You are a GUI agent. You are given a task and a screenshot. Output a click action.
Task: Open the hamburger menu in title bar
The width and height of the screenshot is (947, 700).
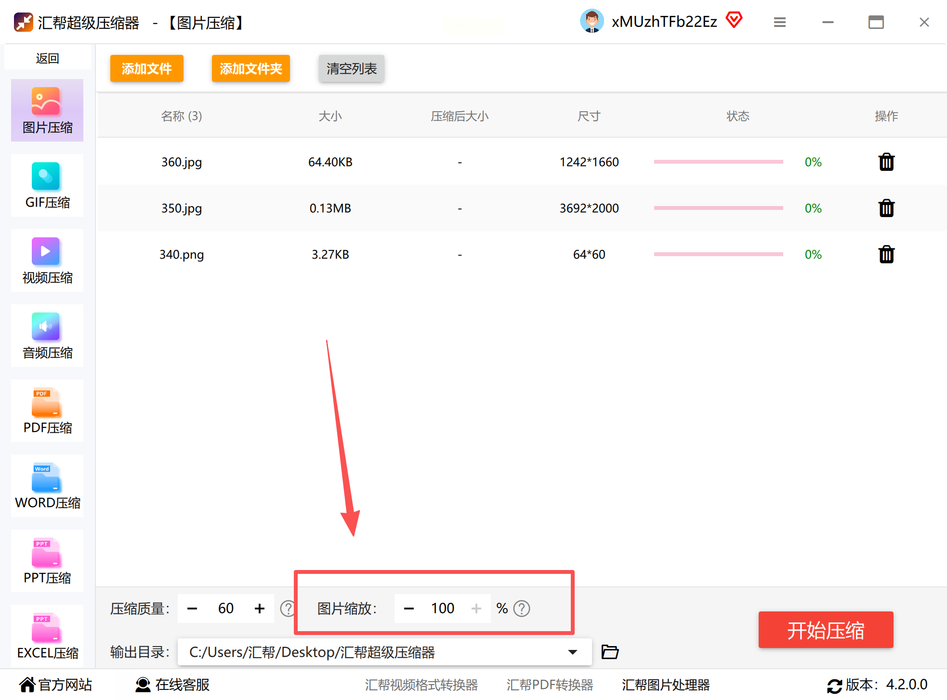tap(779, 22)
